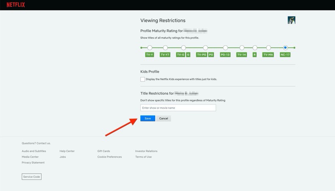This screenshot has width=335, height=191.
Task: Enable the Netflix Kids experience checkbox
Action: 143,79
